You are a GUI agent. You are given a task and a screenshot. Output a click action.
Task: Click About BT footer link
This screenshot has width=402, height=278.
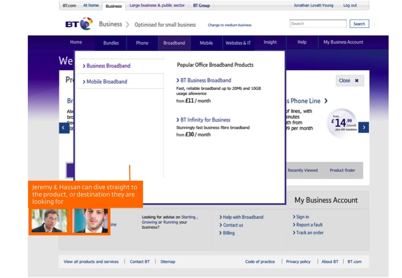[x=330, y=262]
